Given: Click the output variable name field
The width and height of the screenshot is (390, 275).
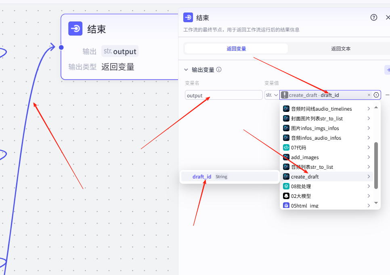Looking at the screenshot, I should click(x=224, y=95).
